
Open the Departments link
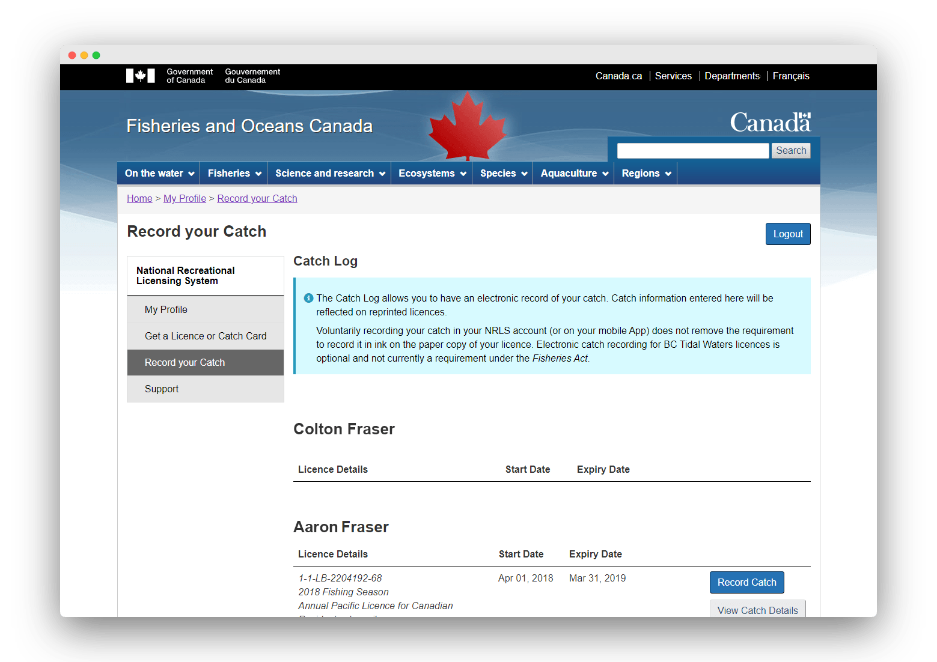pyautogui.click(x=732, y=76)
